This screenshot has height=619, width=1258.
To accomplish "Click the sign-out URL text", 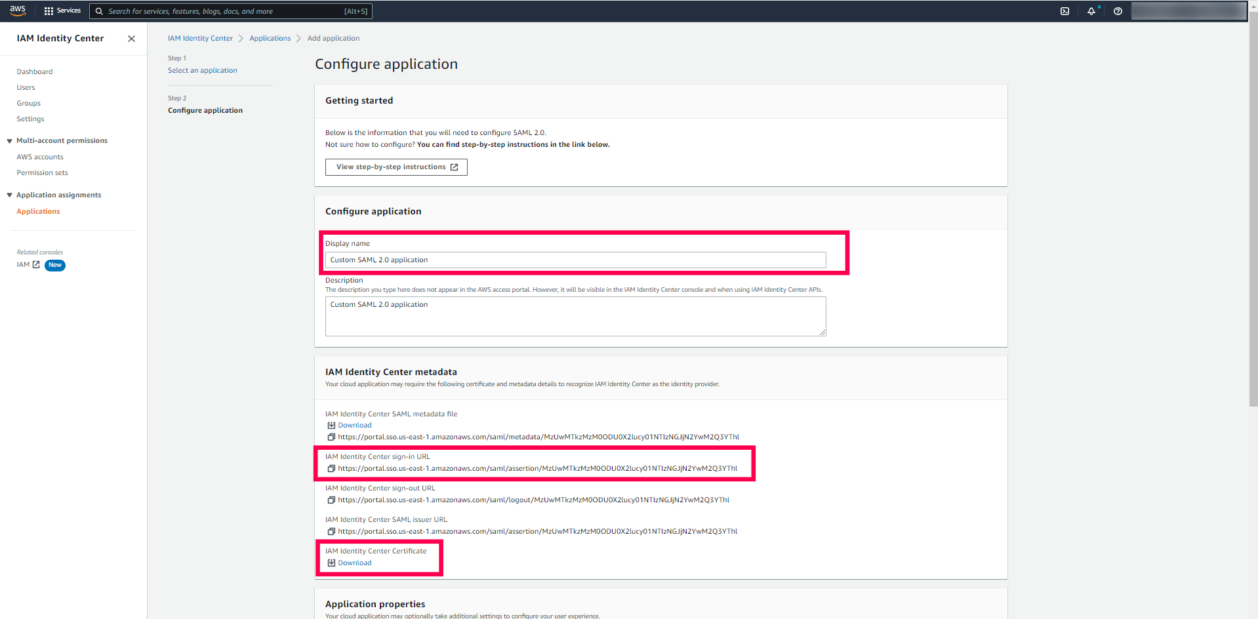I will (x=533, y=500).
